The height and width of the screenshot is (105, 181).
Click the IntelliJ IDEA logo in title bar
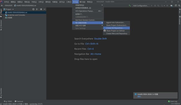[x=1, y=2]
